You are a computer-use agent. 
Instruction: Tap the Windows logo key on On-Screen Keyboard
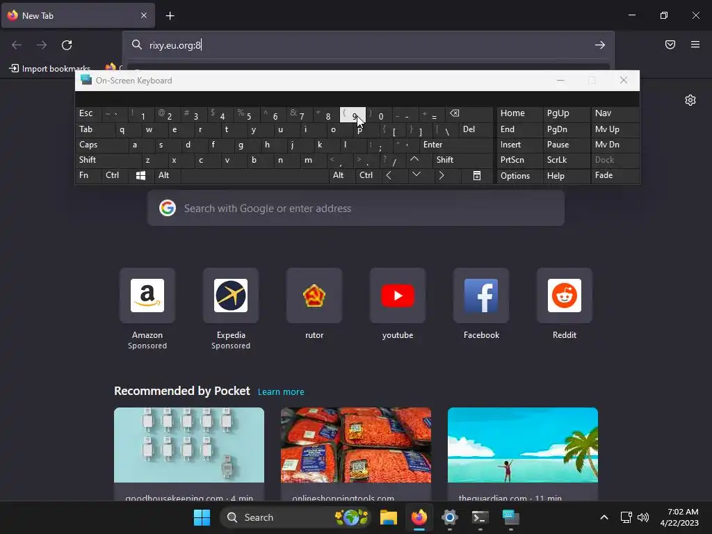pos(140,176)
